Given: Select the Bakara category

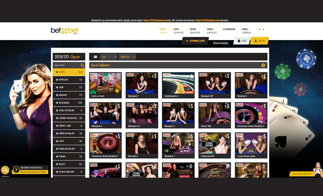Looking at the screenshot, I should 69,95.
